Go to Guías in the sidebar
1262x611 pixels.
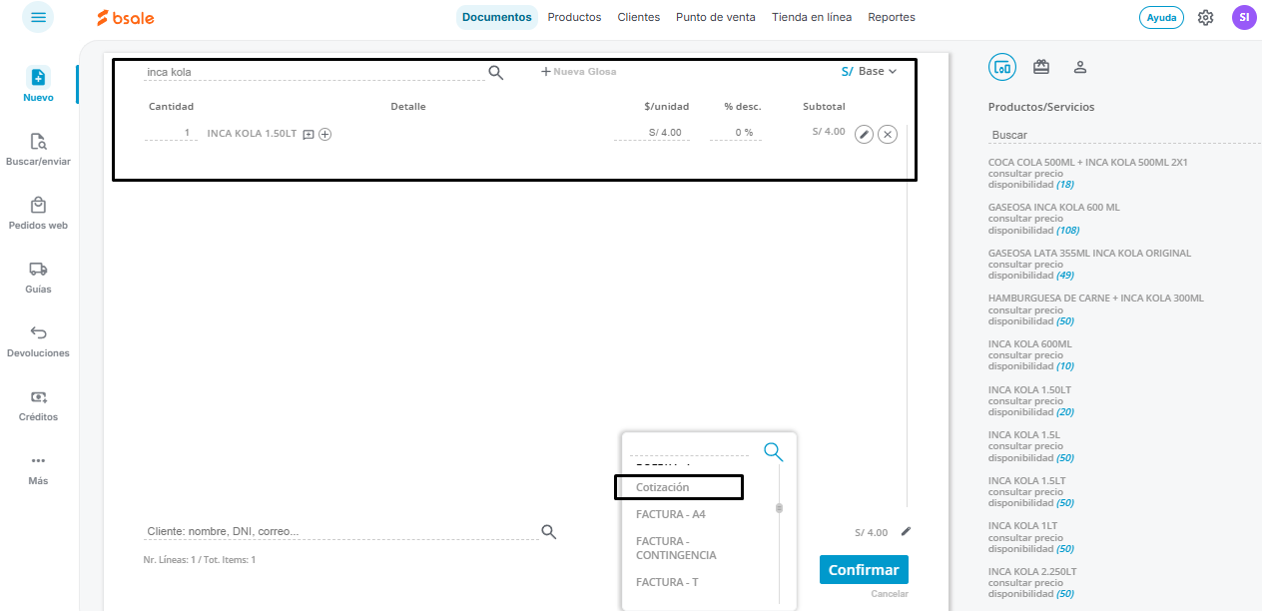coord(38,278)
